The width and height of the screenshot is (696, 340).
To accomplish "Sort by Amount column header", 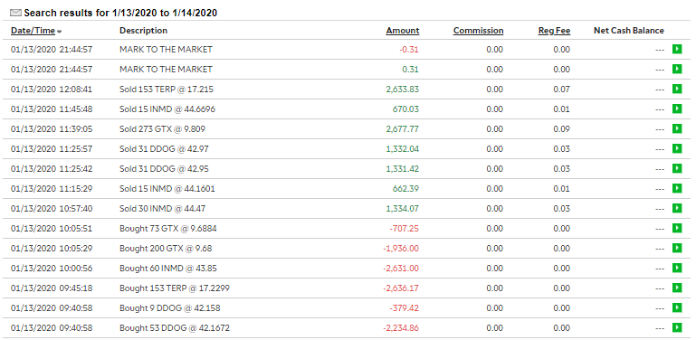I will pyautogui.click(x=403, y=31).
